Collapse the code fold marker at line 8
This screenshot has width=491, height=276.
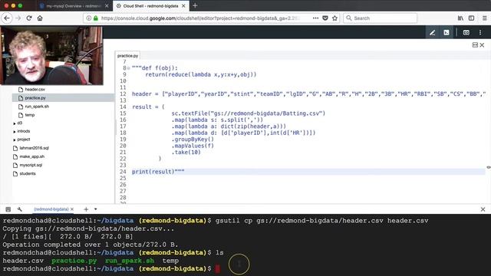[x=128, y=68]
